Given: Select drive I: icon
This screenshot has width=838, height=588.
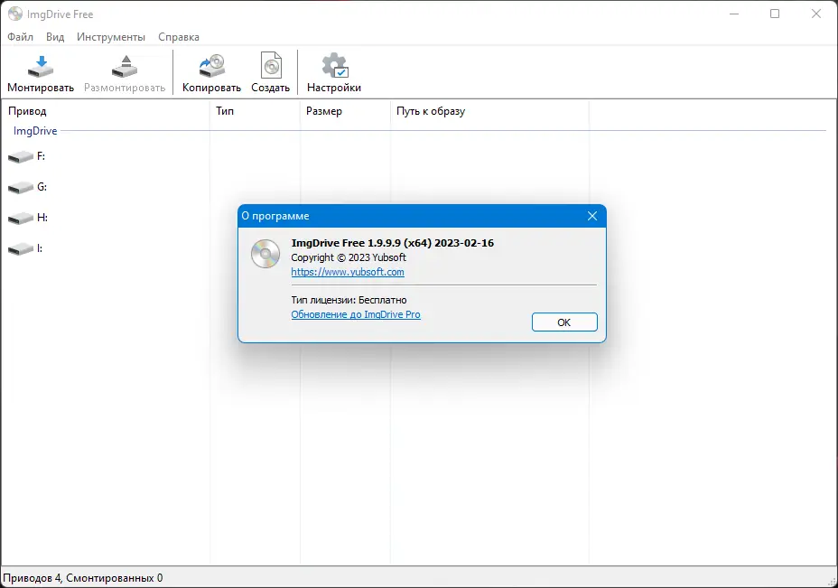Looking at the screenshot, I should pyautogui.click(x=21, y=249).
